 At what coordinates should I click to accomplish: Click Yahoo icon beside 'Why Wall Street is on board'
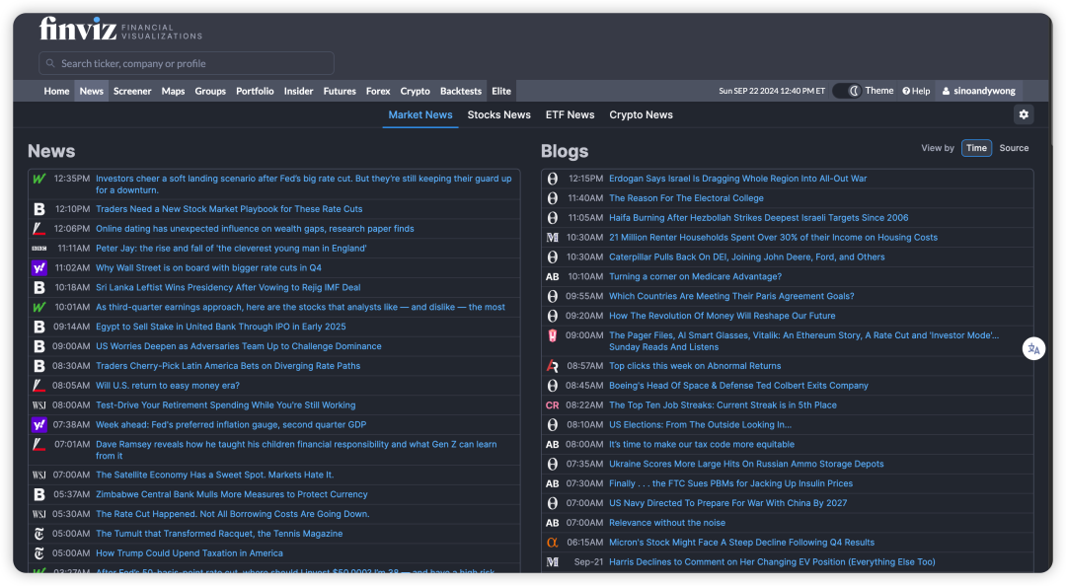pos(39,268)
